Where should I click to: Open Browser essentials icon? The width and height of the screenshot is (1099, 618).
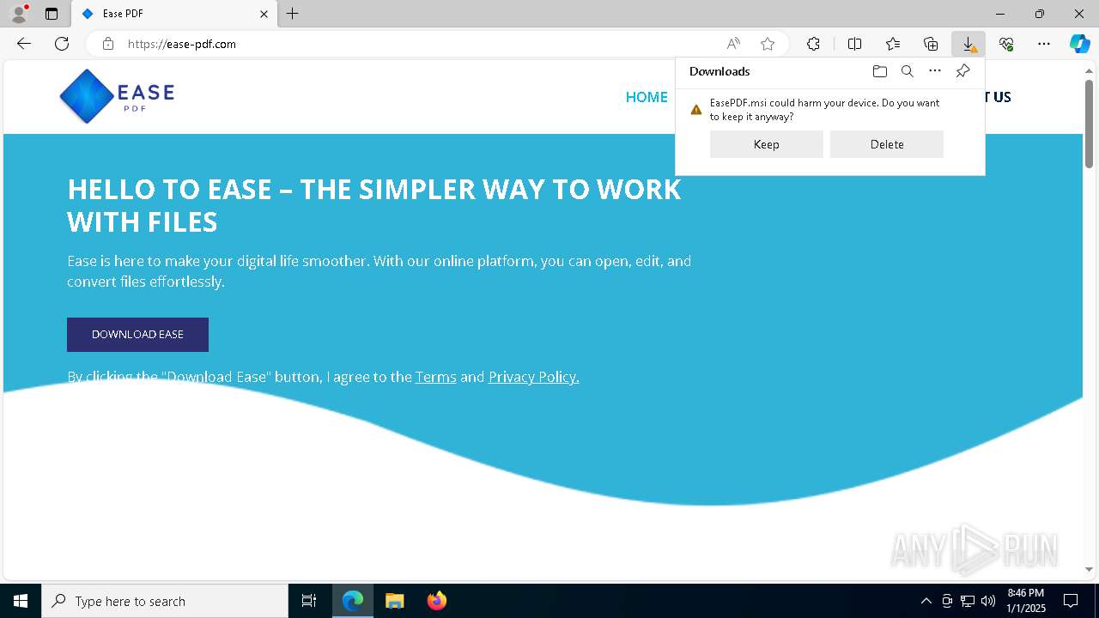tap(1006, 44)
